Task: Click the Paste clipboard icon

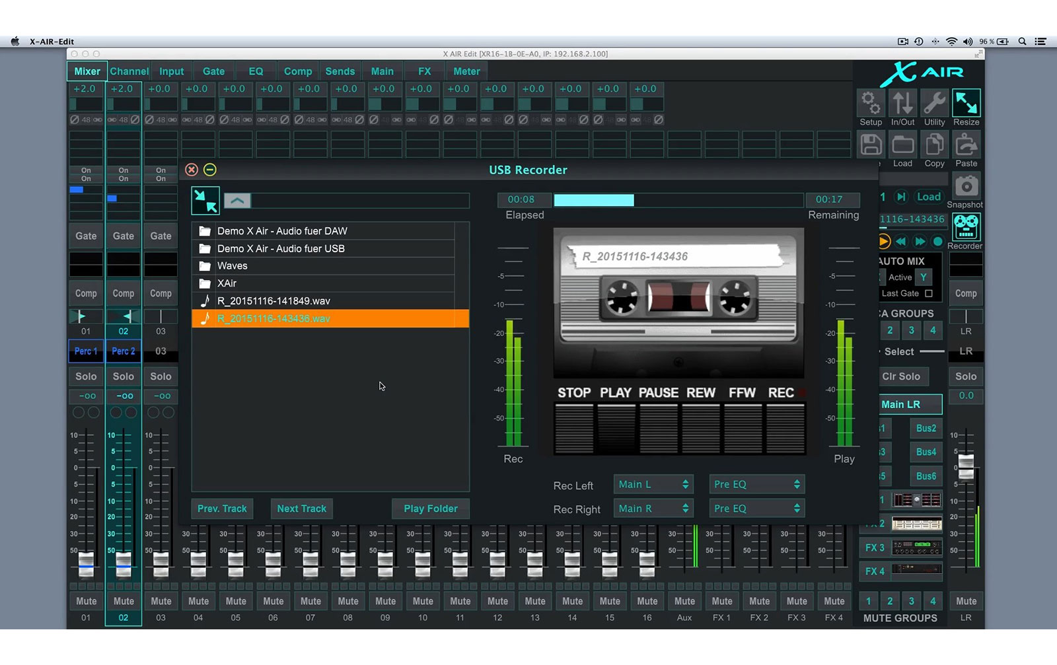Action: coord(966,145)
